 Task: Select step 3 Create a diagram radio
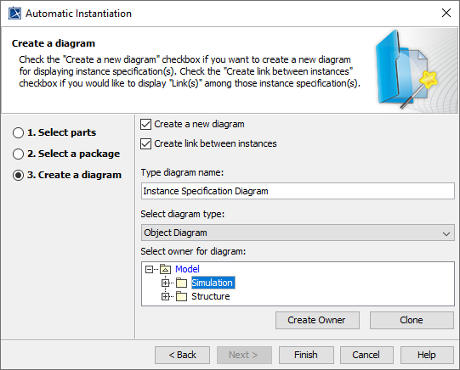(18, 175)
